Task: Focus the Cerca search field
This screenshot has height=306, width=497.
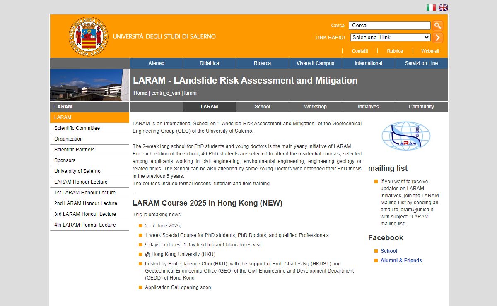Action: tap(390, 26)
